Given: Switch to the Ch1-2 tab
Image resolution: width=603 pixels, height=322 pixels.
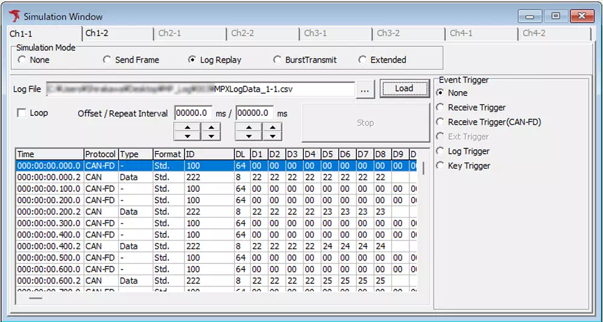Looking at the screenshot, I should (x=97, y=33).
